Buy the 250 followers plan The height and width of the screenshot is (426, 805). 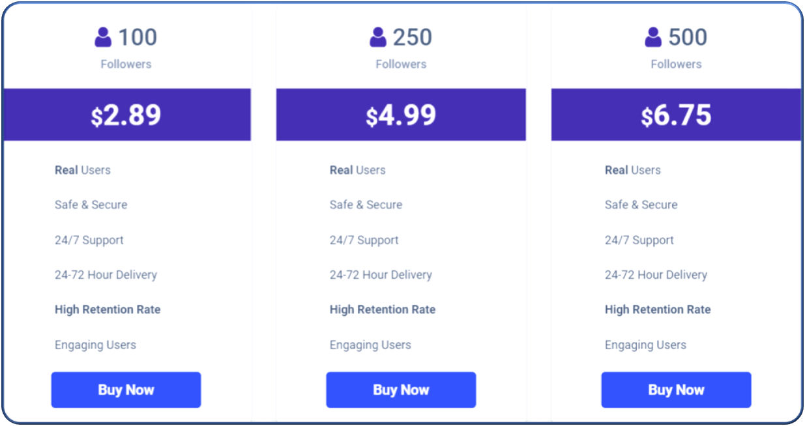401,390
